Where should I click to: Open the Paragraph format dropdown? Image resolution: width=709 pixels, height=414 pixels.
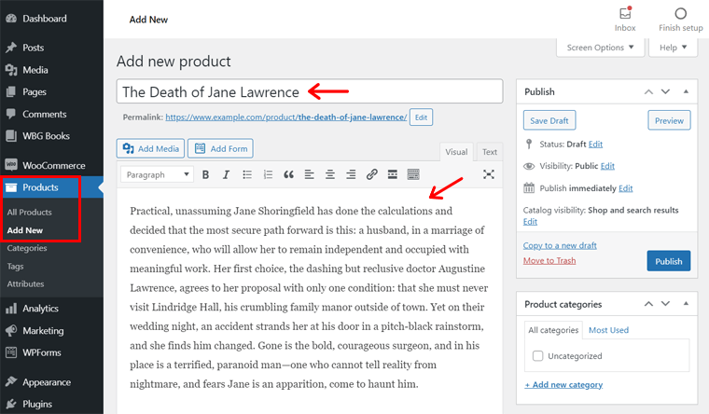157,174
